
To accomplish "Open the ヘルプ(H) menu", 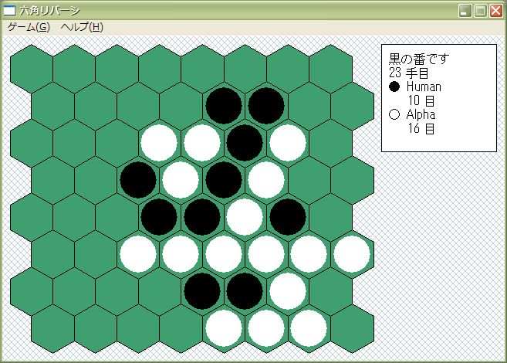I will 82,27.
